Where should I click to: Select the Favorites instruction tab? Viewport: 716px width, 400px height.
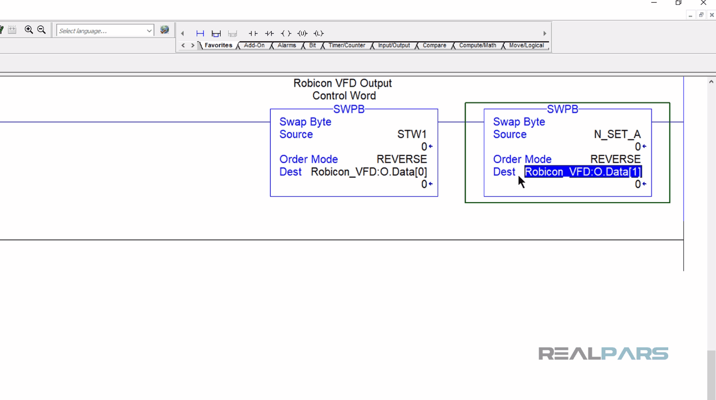pos(217,46)
